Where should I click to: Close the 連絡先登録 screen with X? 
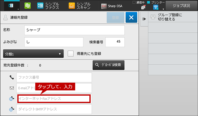coord(131,17)
